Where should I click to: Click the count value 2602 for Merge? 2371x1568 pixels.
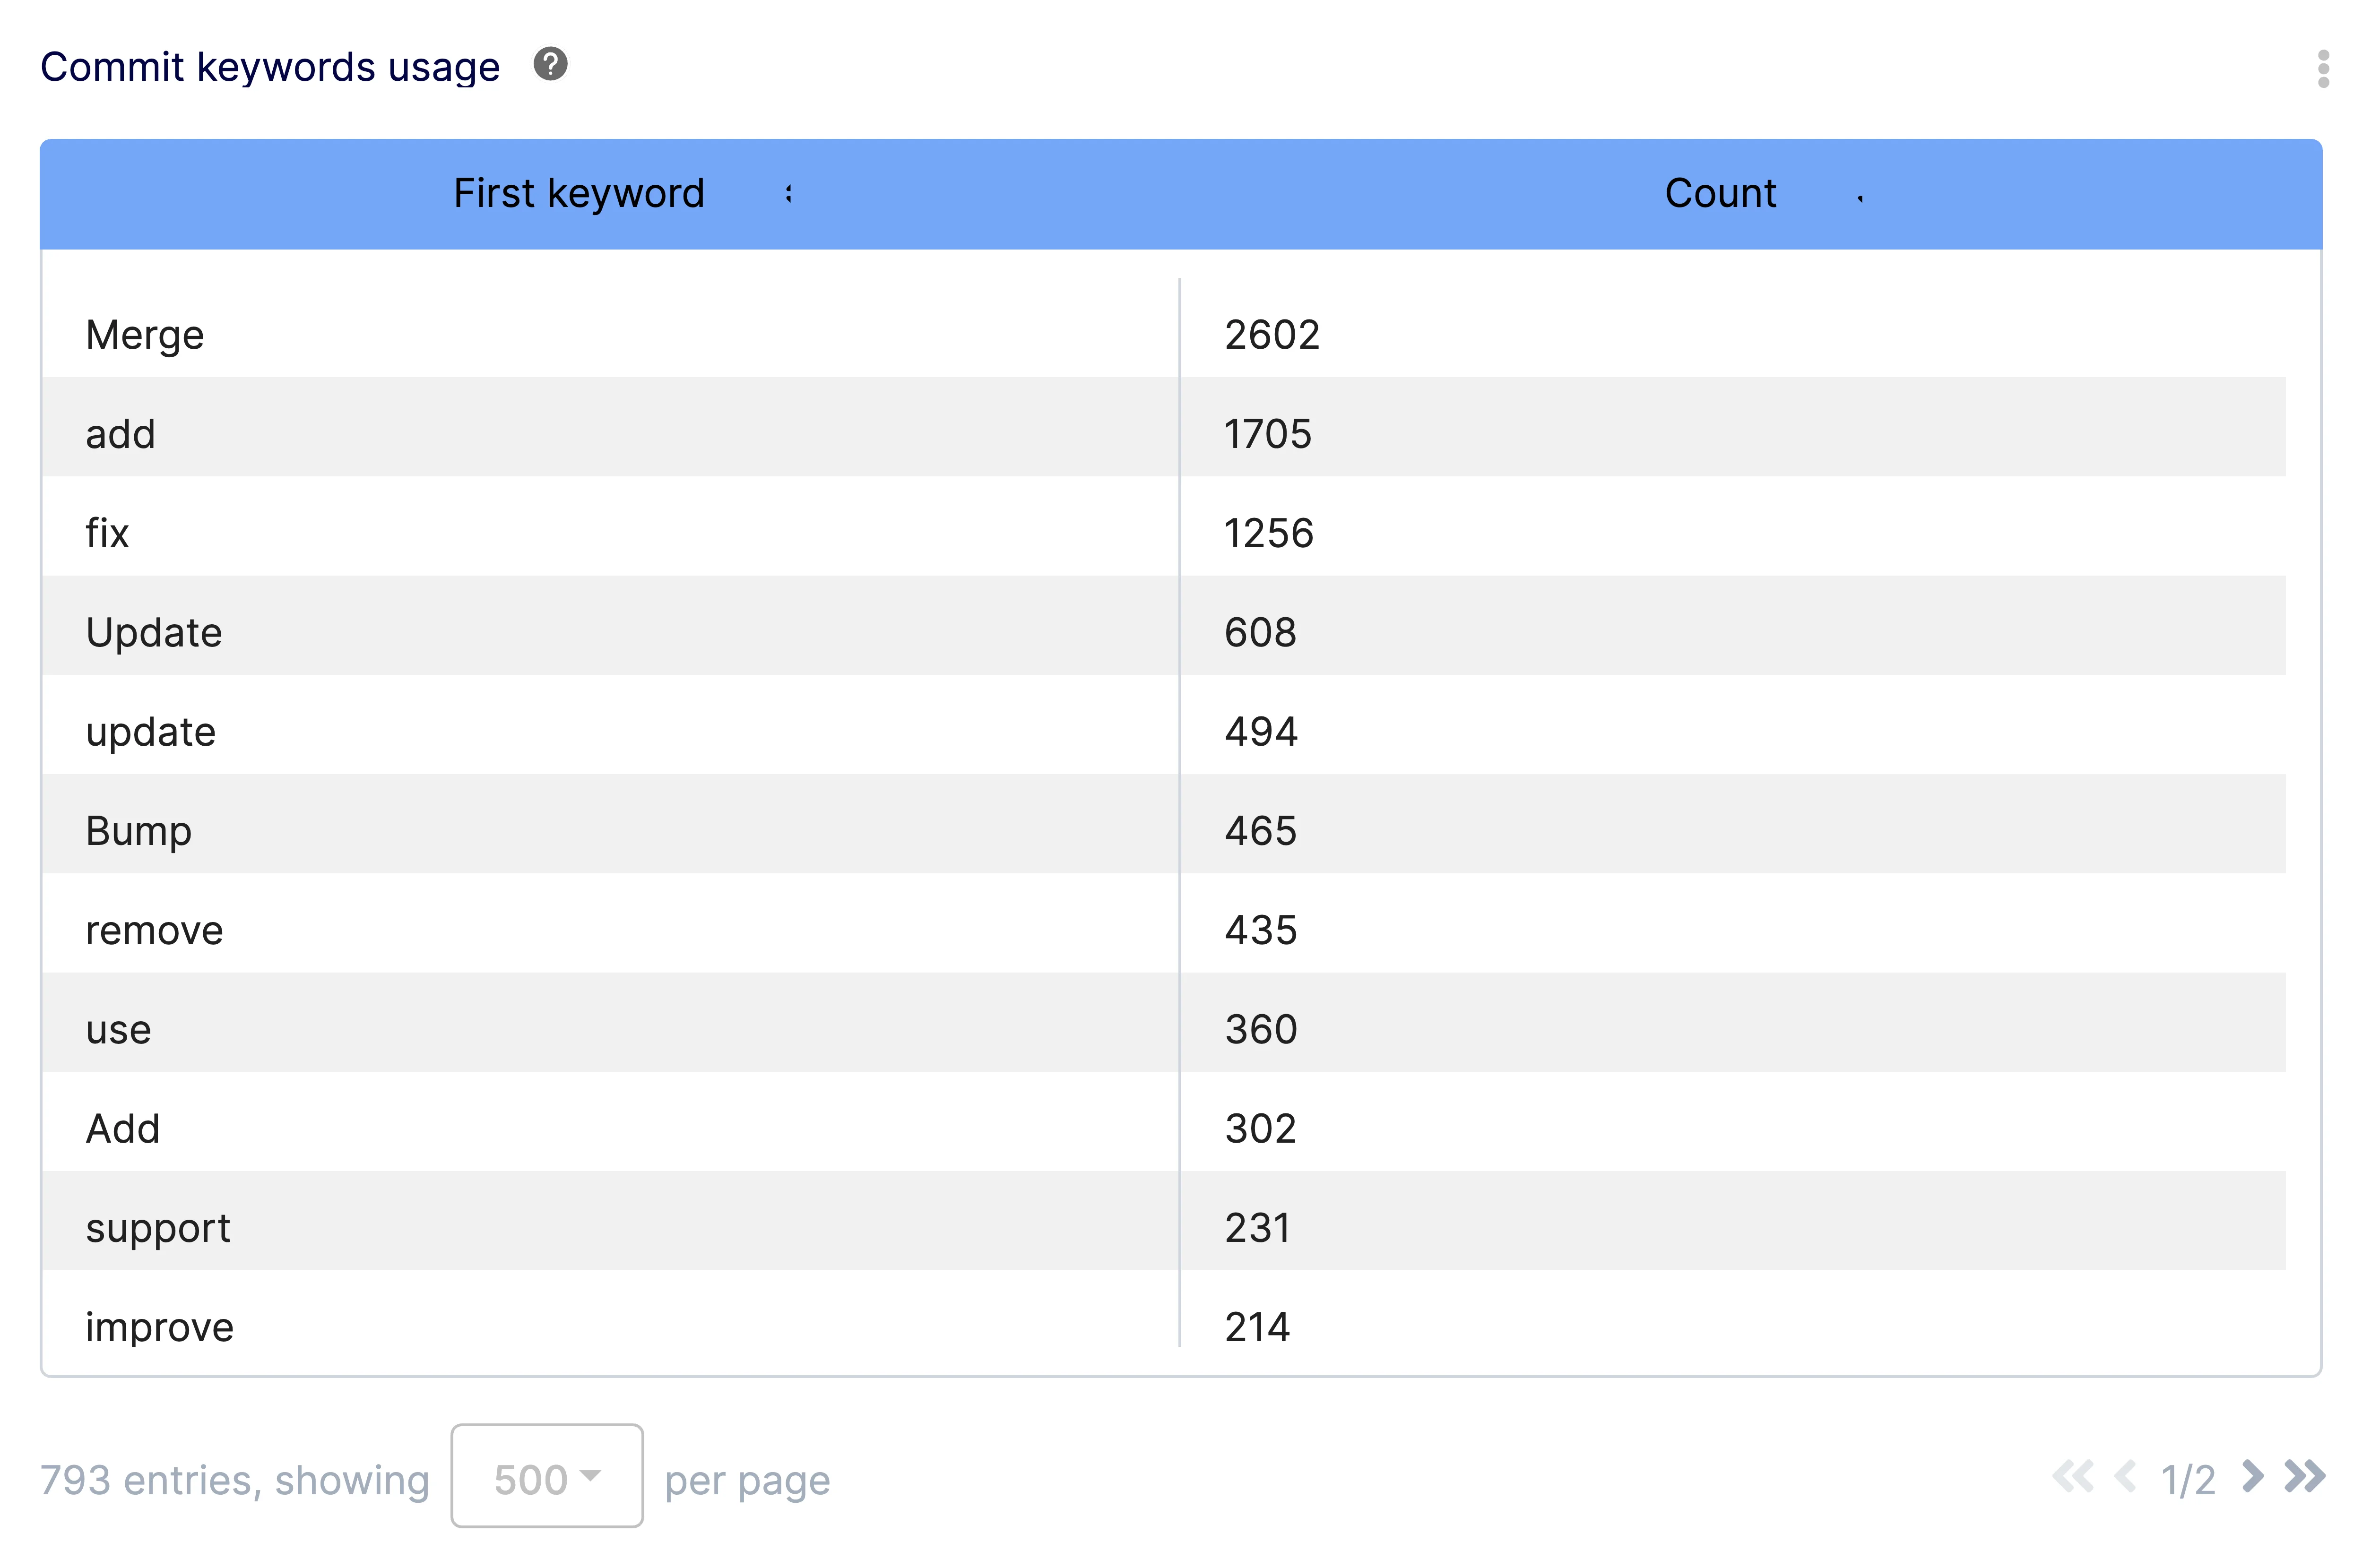point(1271,334)
